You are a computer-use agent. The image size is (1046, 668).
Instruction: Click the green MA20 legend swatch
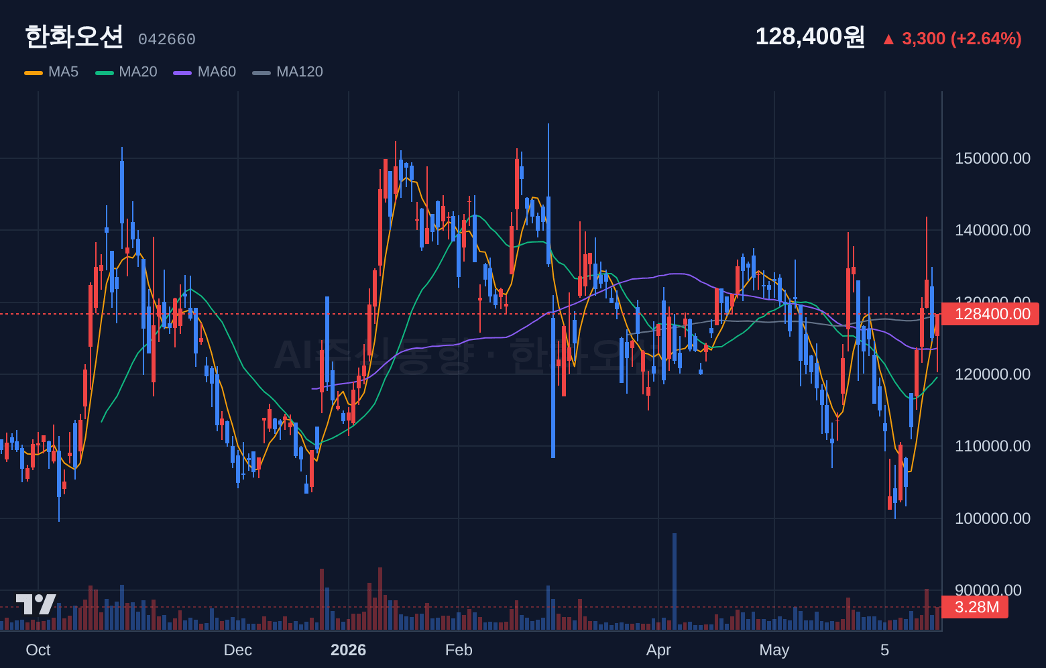(105, 72)
